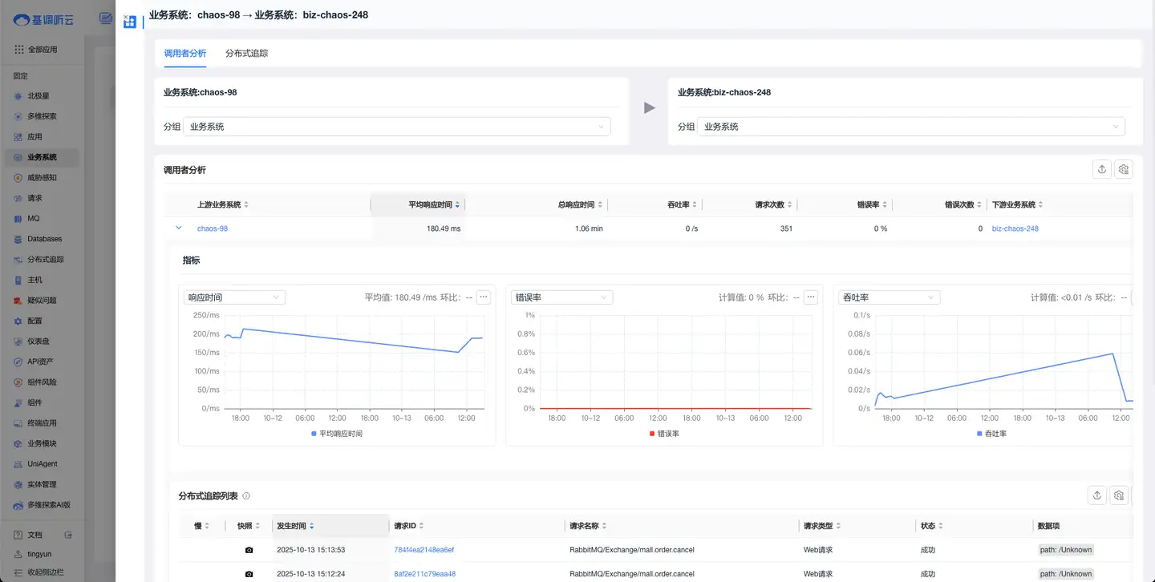Click the blue grid icon at drawer top
1155x582 pixels.
click(x=130, y=22)
